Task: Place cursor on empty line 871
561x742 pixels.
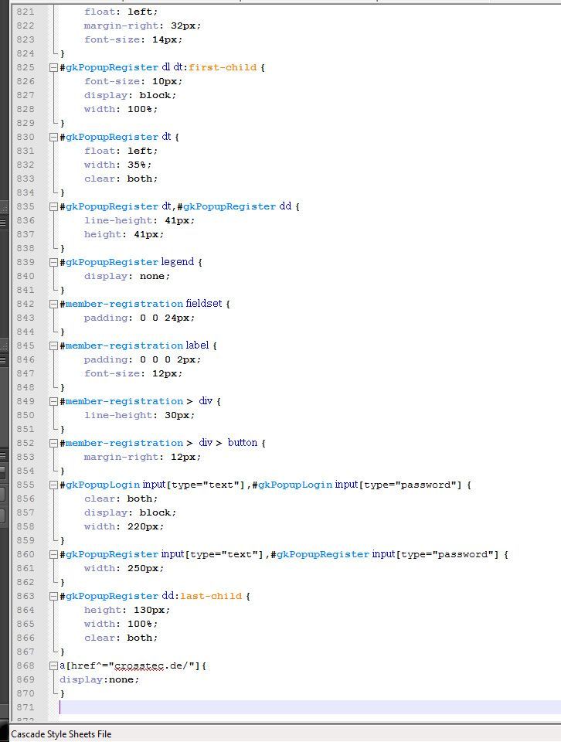Action: [x=310, y=707]
